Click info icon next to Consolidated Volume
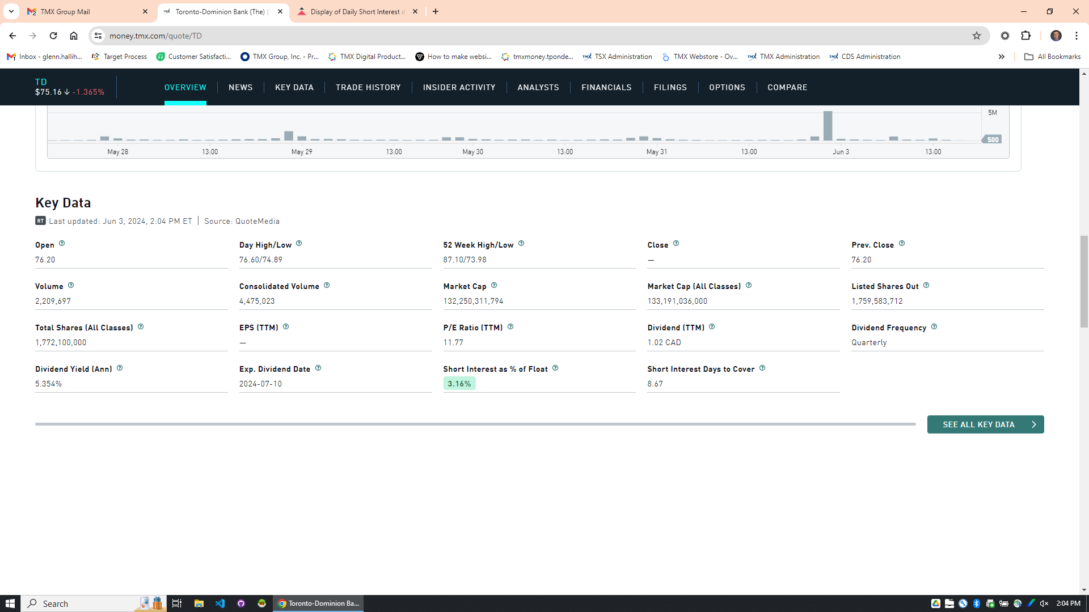This screenshot has width=1089, height=612. point(327,286)
